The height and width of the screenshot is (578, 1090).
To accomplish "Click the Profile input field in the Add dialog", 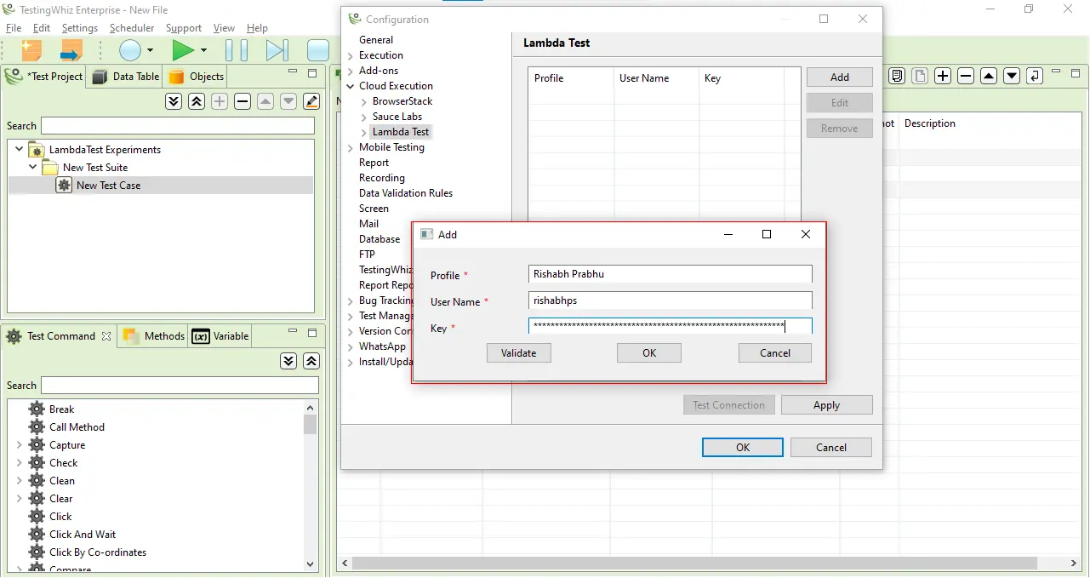I will tap(669, 274).
